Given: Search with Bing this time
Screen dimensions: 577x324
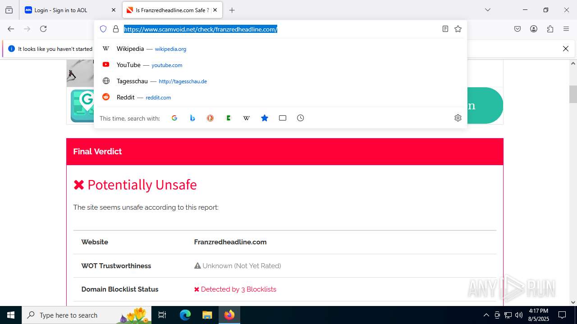Looking at the screenshot, I should [192, 118].
